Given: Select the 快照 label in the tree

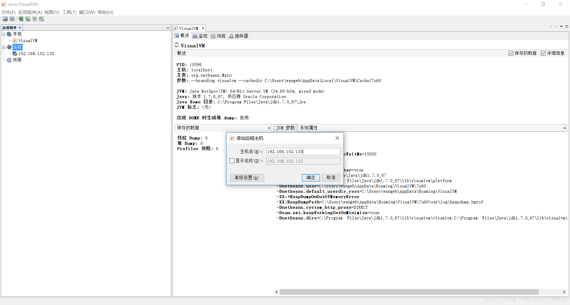Looking at the screenshot, I should 17,60.
